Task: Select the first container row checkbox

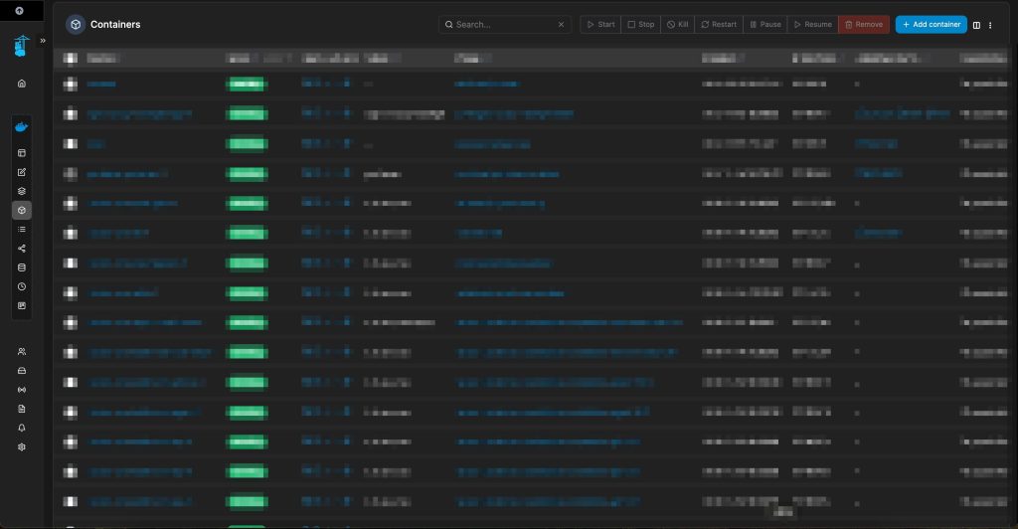Action: 71,85
